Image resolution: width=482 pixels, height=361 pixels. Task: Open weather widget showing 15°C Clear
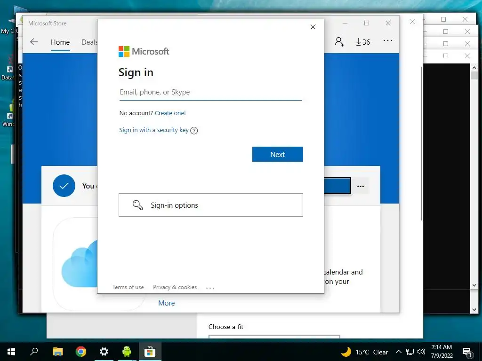pos(365,352)
